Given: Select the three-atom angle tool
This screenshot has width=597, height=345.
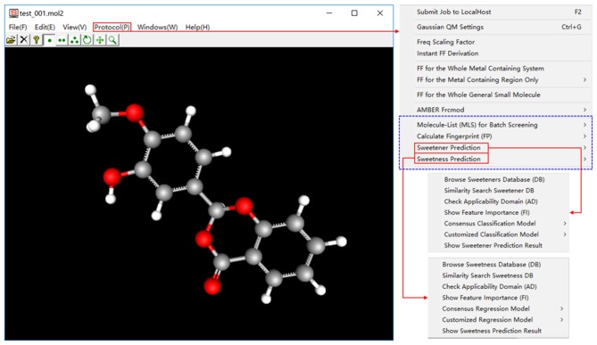Looking at the screenshot, I should pyautogui.click(x=74, y=40).
